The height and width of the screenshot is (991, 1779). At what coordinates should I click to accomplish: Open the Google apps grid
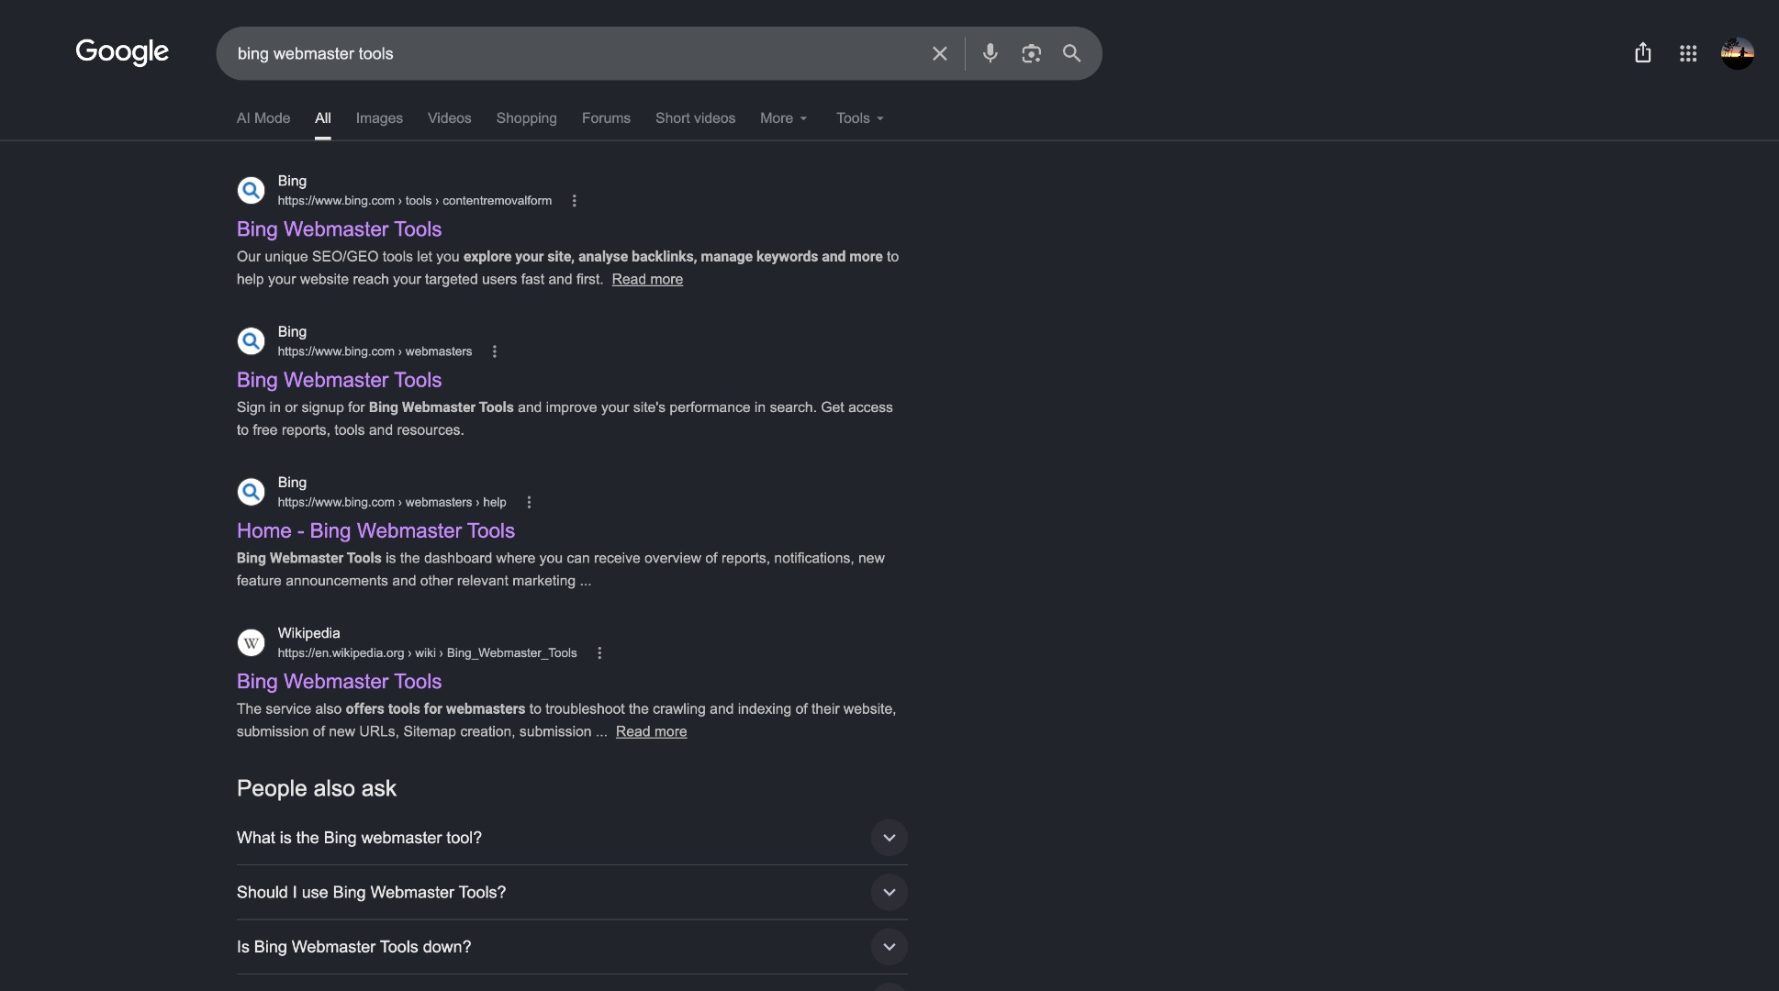pos(1687,53)
